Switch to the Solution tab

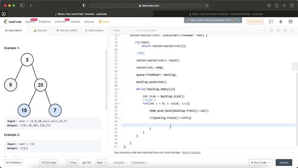pyautogui.click(x=40, y=30)
